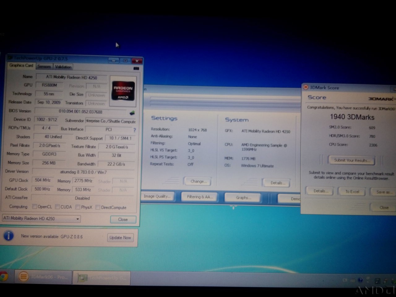Click the Driver Version field
The height and width of the screenshot is (297, 396).
pos(83,172)
